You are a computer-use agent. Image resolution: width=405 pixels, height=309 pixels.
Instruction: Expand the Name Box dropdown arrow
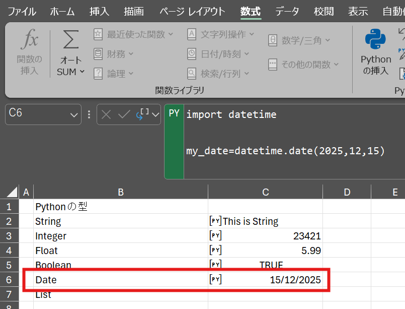click(x=74, y=115)
